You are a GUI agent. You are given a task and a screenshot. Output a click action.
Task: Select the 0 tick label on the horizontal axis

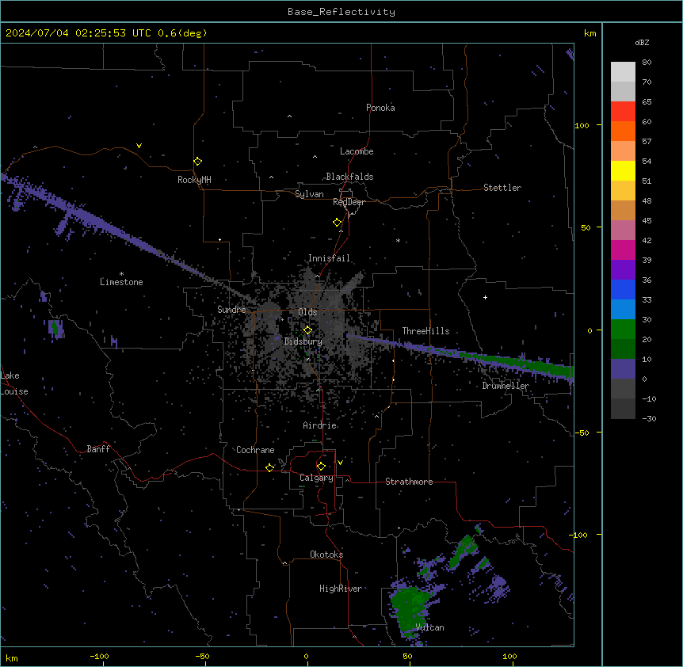pos(306,656)
